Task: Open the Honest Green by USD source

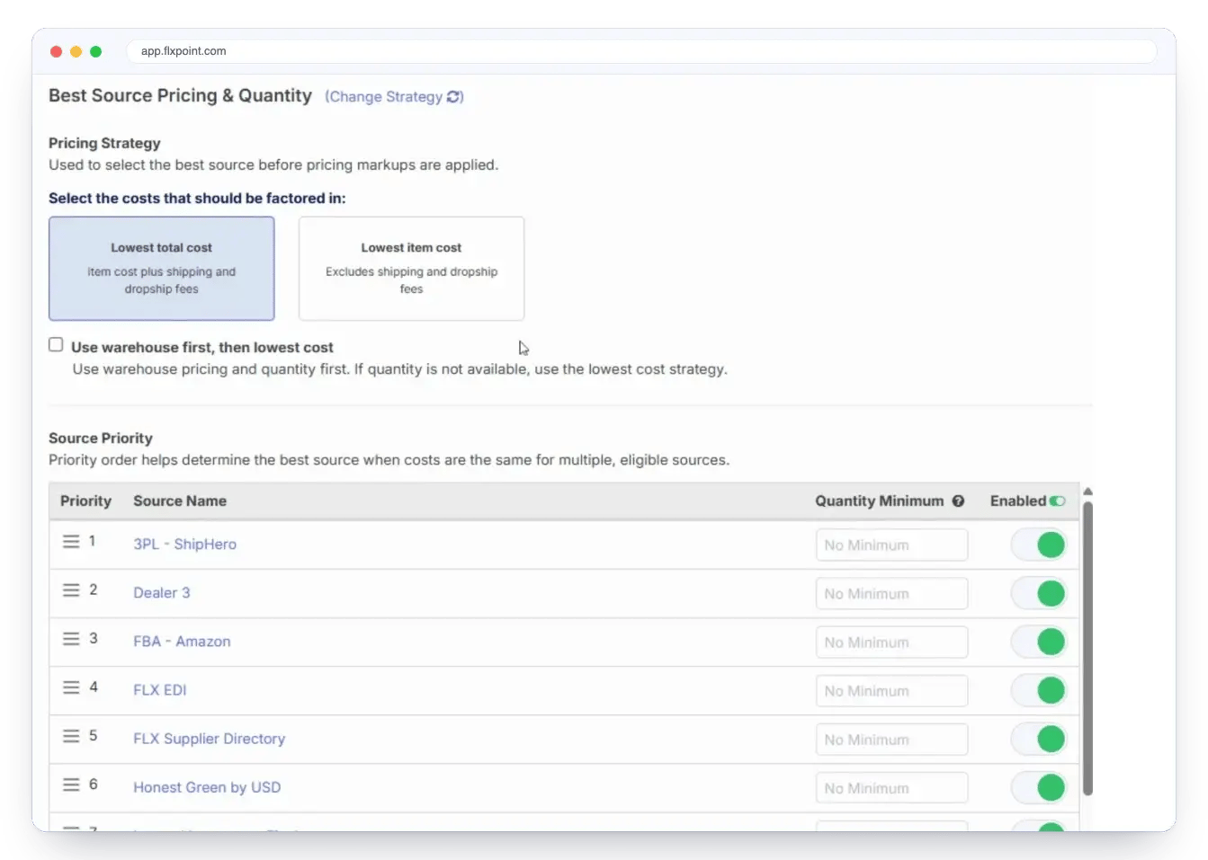Action: point(207,787)
